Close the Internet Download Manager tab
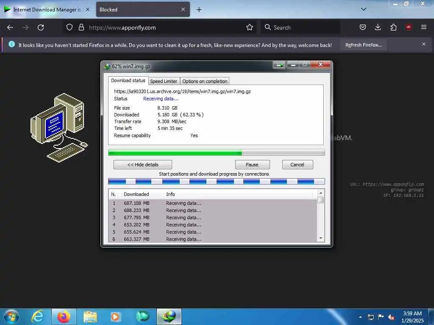This screenshot has width=434, height=325. [88, 9]
